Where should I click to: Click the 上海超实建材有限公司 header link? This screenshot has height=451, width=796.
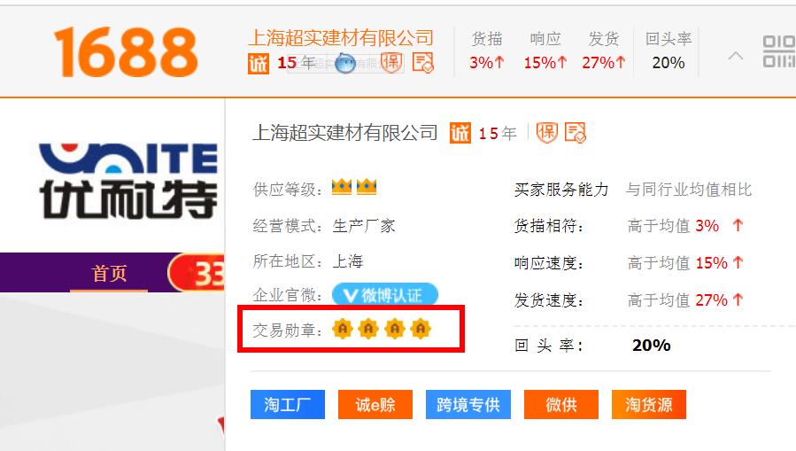341,37
